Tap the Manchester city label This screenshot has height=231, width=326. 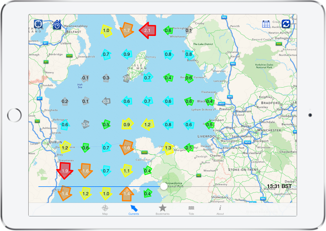[x=269, y=130]
